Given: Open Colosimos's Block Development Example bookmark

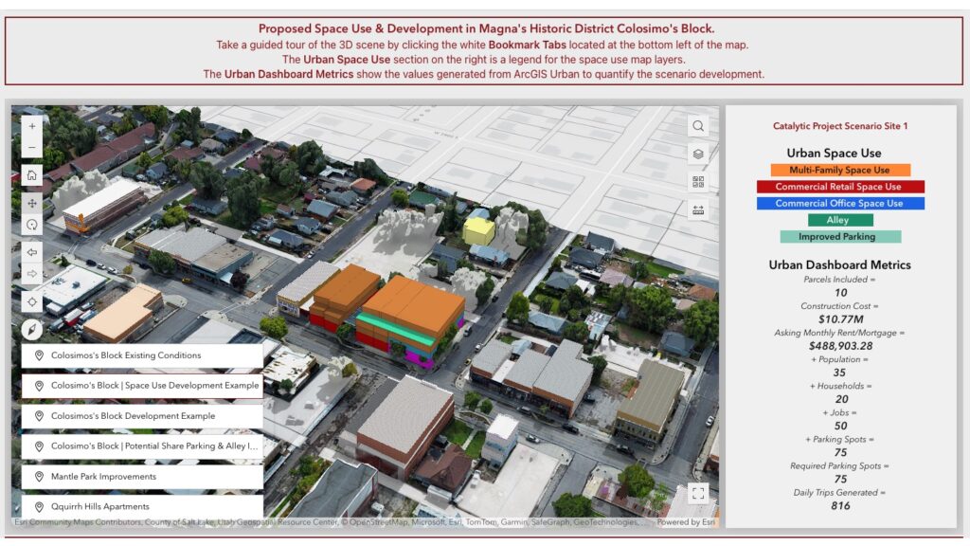Looking at the screenshot, I should click(142, 416).
